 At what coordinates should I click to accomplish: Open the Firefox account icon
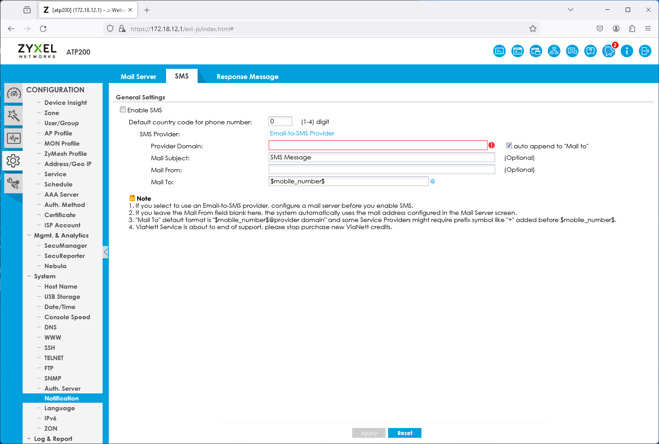tap(616, 29)
